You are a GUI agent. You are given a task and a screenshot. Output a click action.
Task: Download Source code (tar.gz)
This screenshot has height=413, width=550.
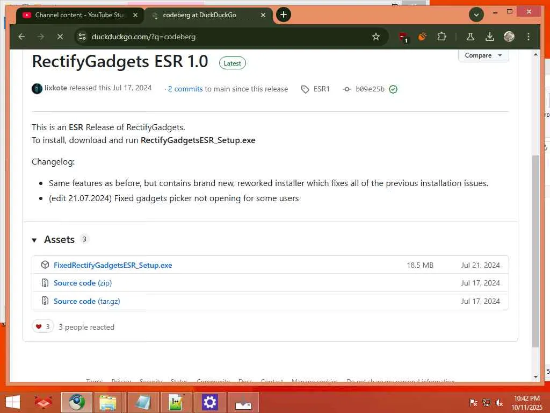point(87,301)
